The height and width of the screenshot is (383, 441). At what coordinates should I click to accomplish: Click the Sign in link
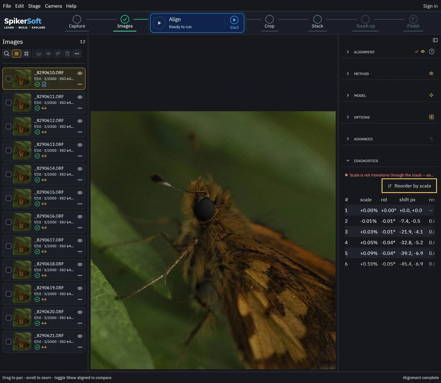point(430,6)
